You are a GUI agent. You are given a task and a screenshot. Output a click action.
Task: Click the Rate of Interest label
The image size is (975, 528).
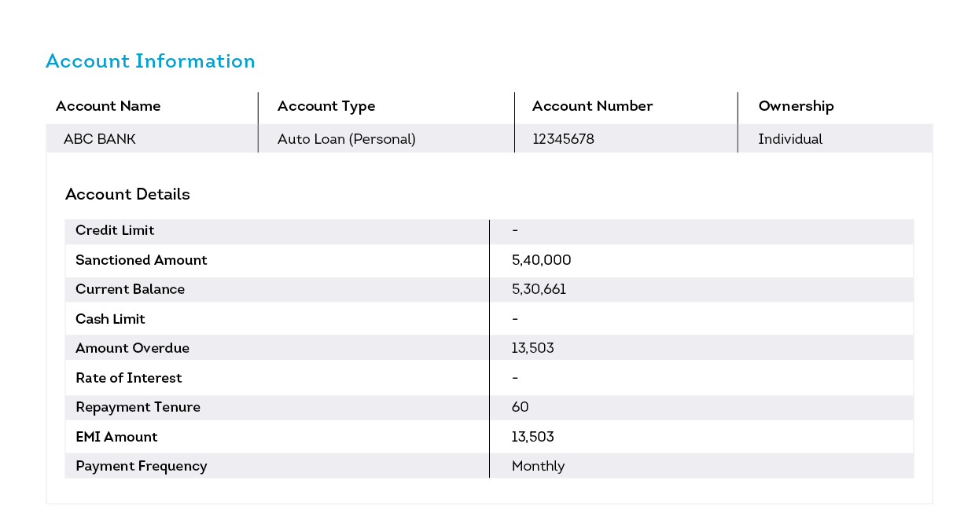click(x=128, y=378)
